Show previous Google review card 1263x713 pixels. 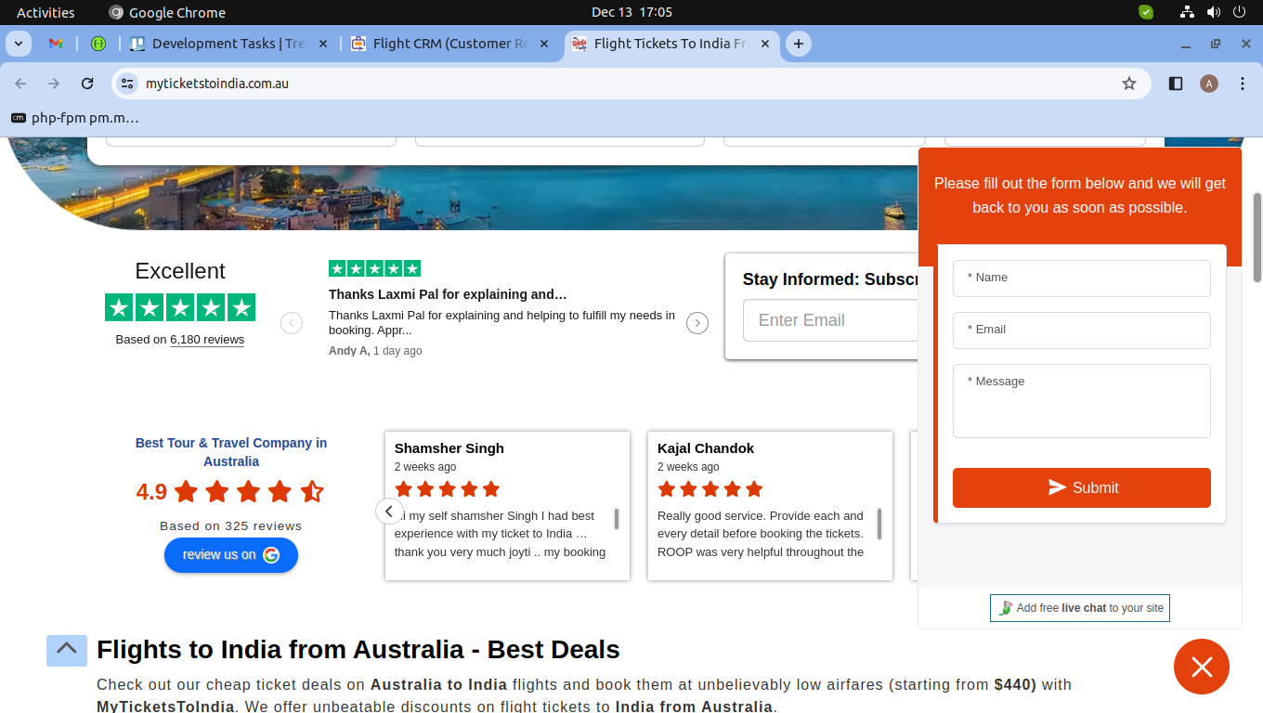click(389, 512)
